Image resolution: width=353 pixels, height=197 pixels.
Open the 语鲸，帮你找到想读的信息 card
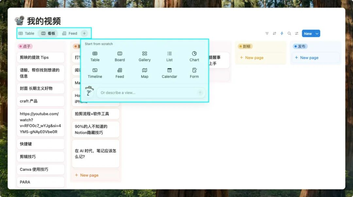[x=41, y=73]
